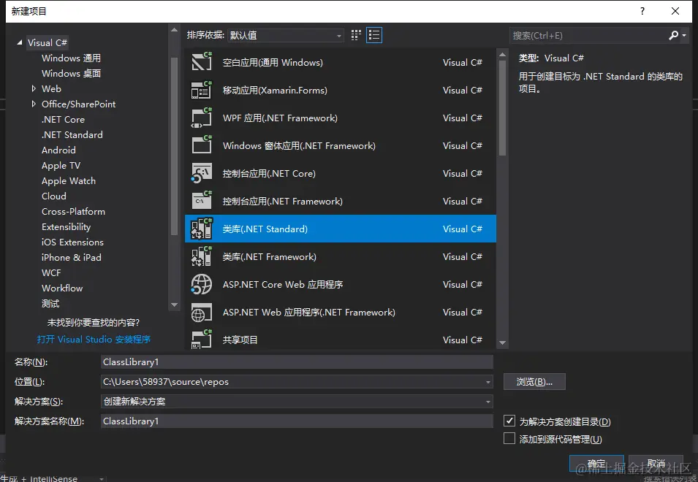Click the 类库(.NET Framework) template icon
The height and width of the screenshot is (482, 698).
point(202,256)
